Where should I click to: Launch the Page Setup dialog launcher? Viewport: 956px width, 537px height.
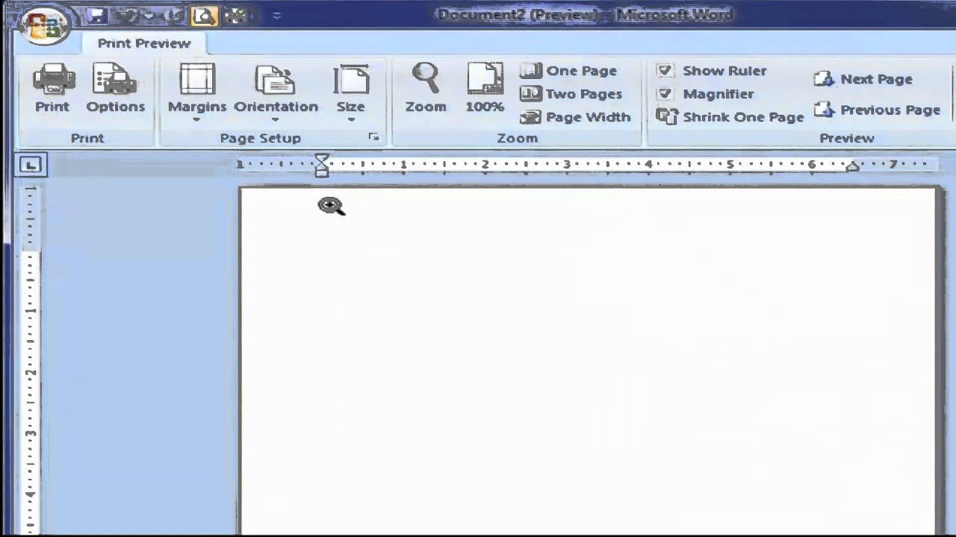coord(373,137)
